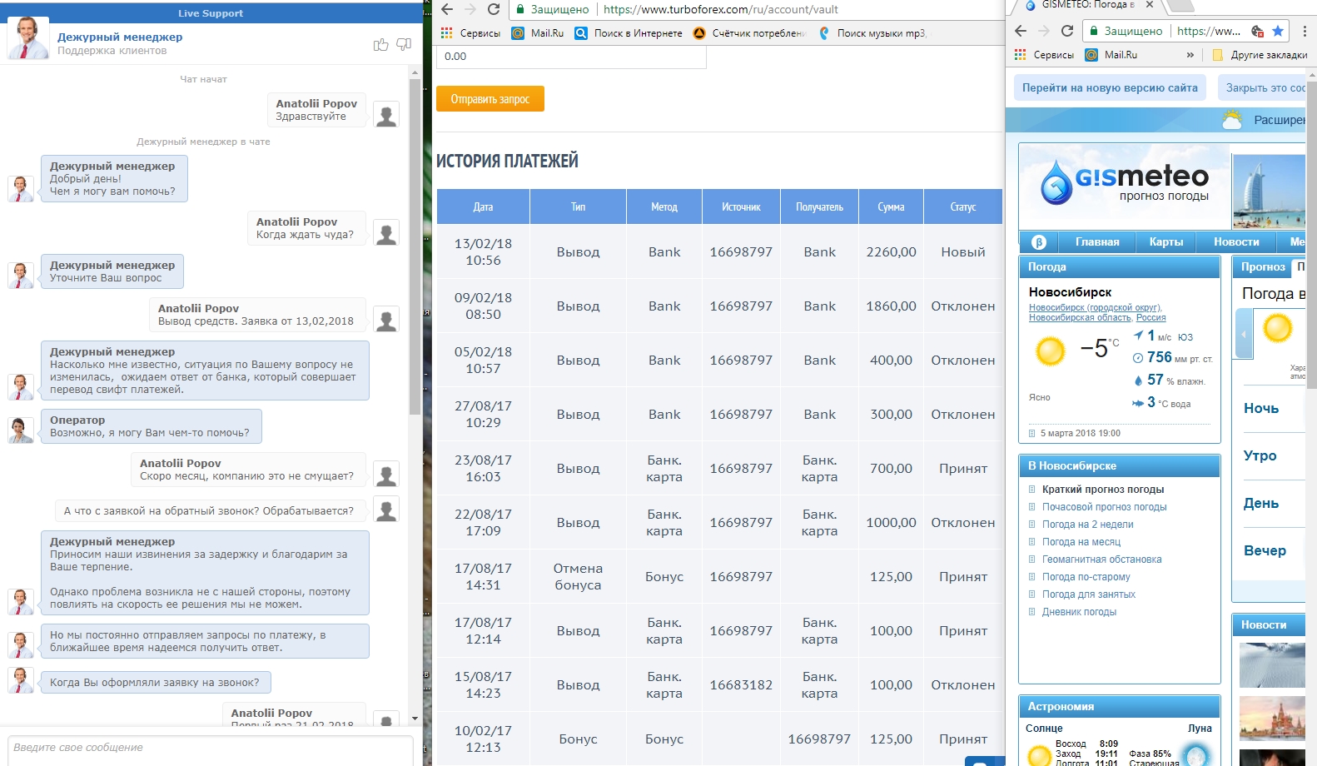Click the Расширенный weather link in header
Viewport: 1317px width, 766px height.
pyautogui.click(x=1279, y=120)
